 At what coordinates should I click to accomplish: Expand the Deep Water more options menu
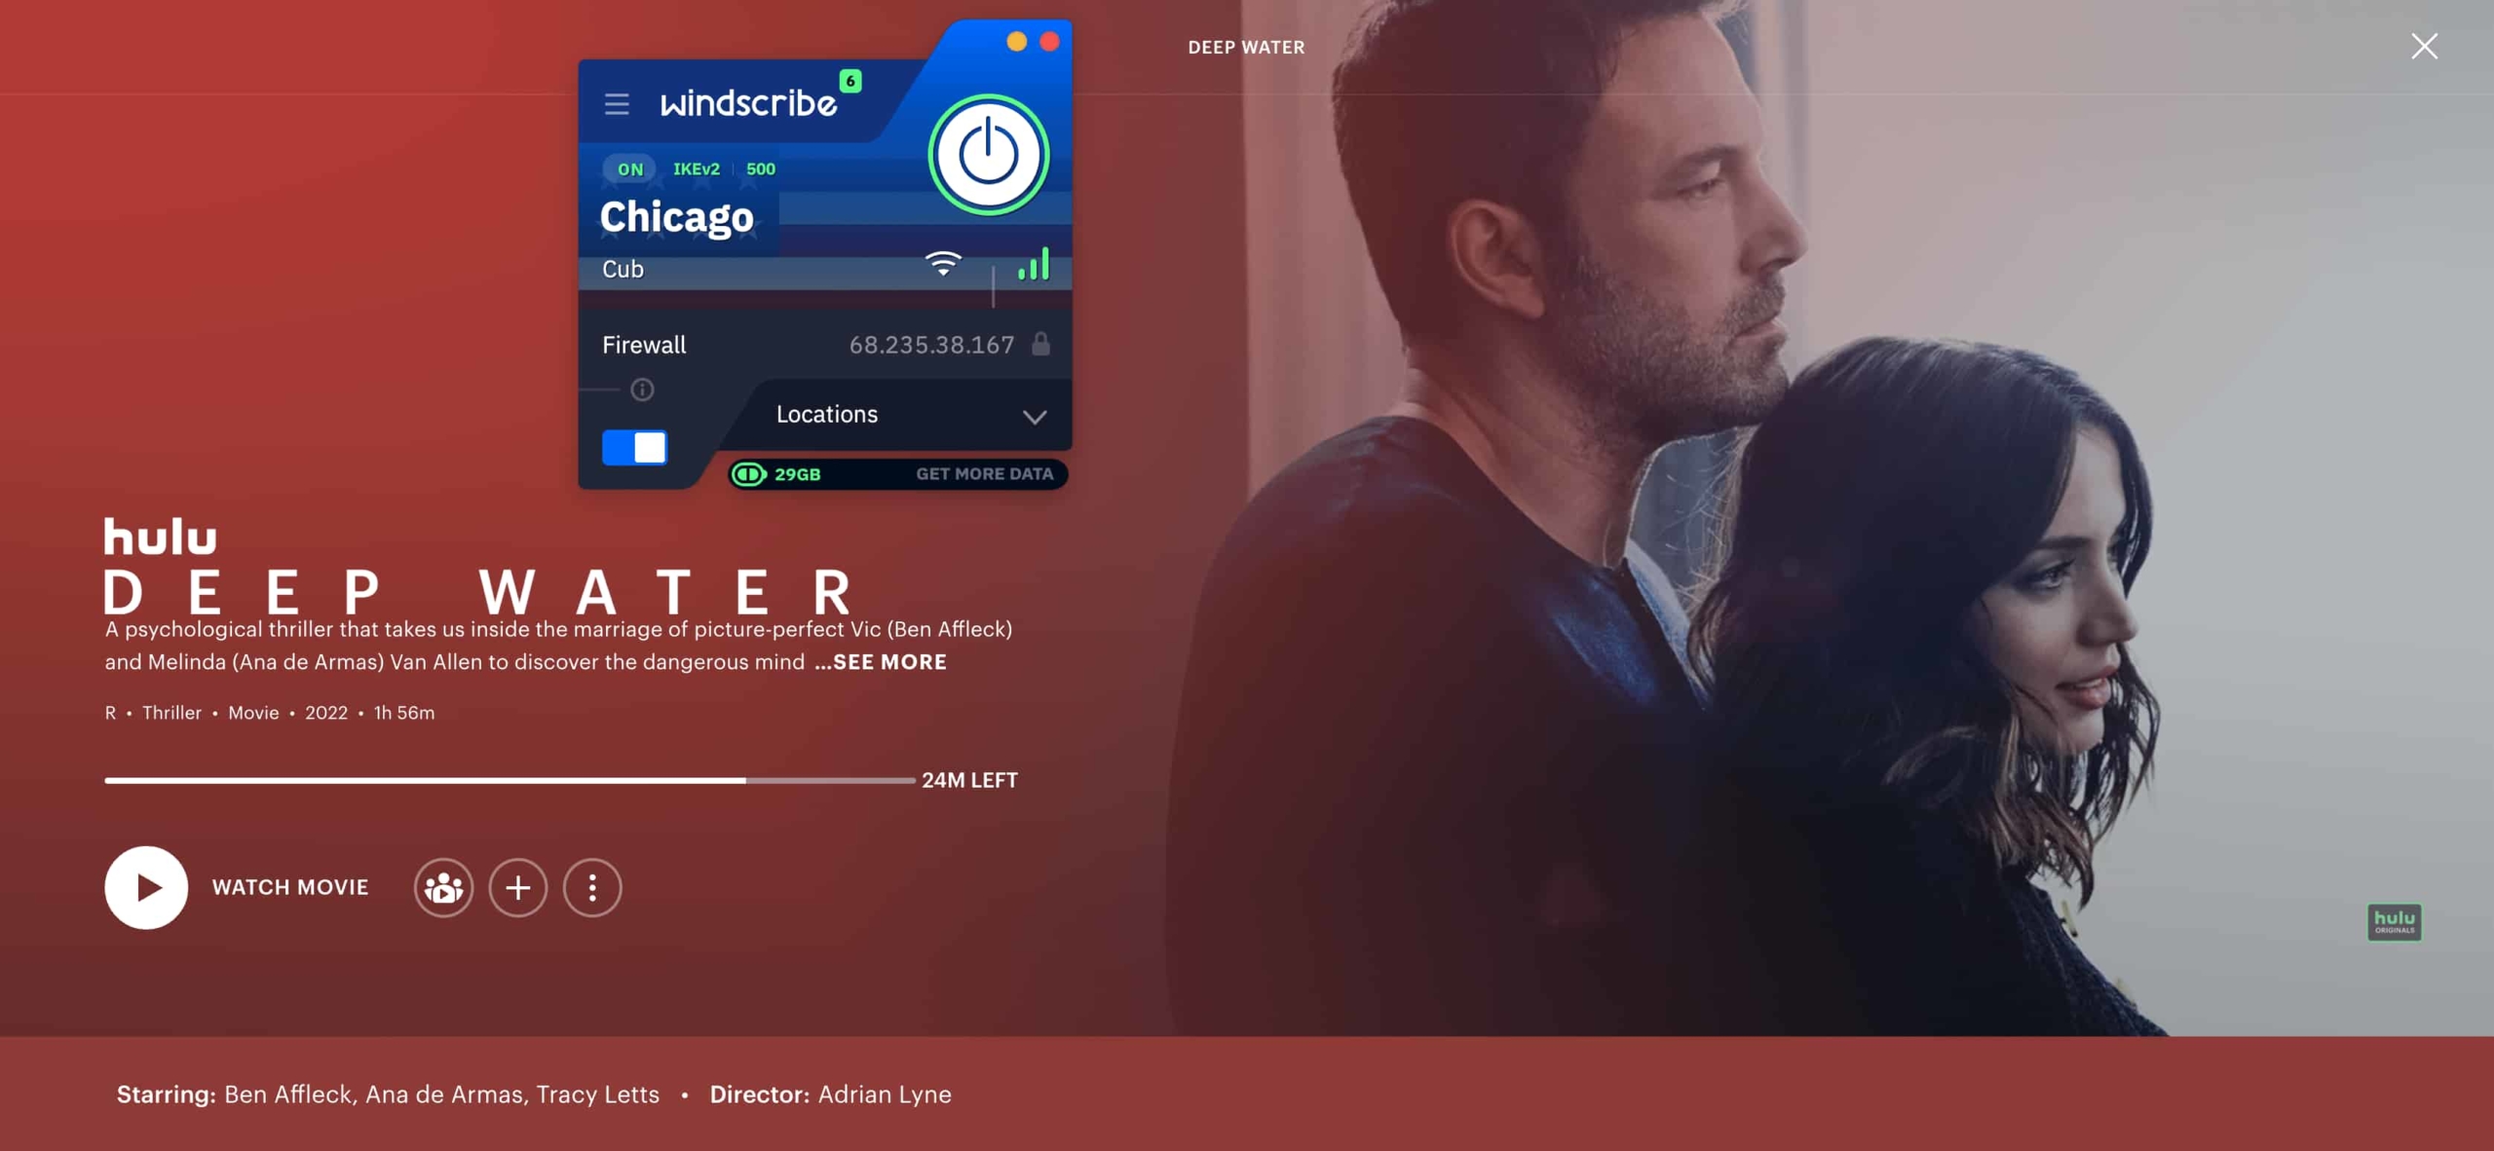coord(591,887)
